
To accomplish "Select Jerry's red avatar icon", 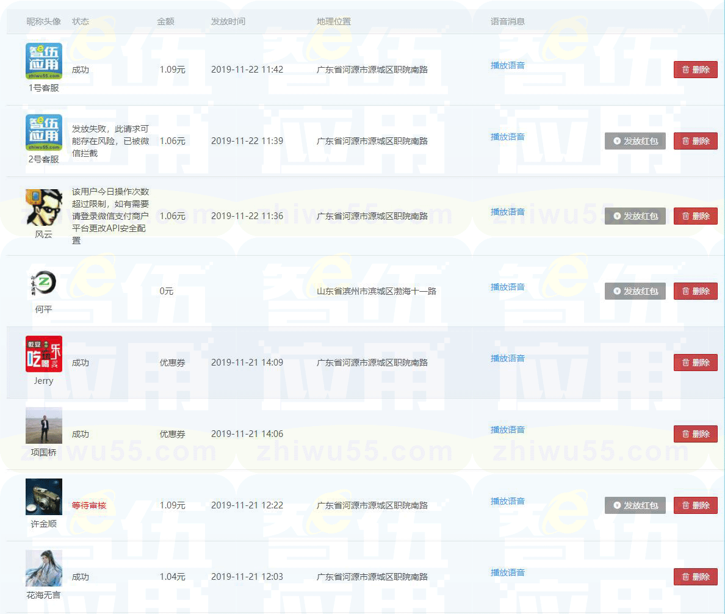I will (x=44, y=354).
